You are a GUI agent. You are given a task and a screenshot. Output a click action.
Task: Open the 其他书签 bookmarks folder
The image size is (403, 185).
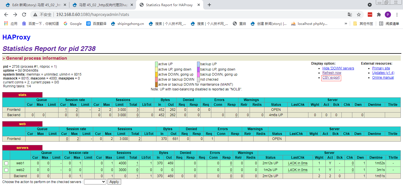(x=363, y=24)
